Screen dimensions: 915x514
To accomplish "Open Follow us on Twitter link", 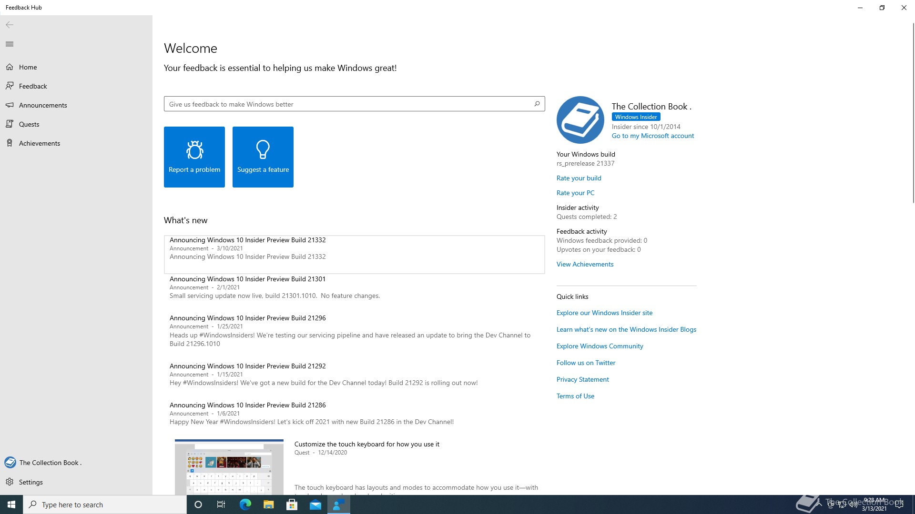I will coord(586,363).
